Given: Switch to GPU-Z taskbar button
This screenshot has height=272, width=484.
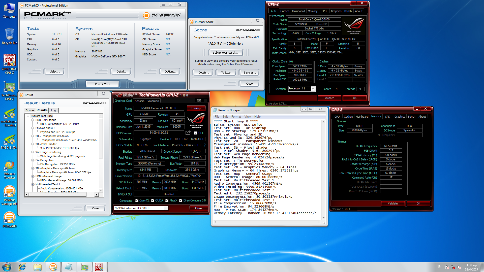Looking at the screenshot, I should [x=84, y=267].
